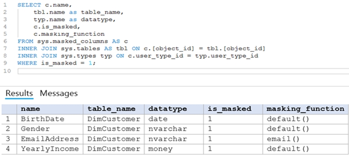Screen dimensions: 349x157
Task: Place cursor on empty editor line 10
Action: 183,71
